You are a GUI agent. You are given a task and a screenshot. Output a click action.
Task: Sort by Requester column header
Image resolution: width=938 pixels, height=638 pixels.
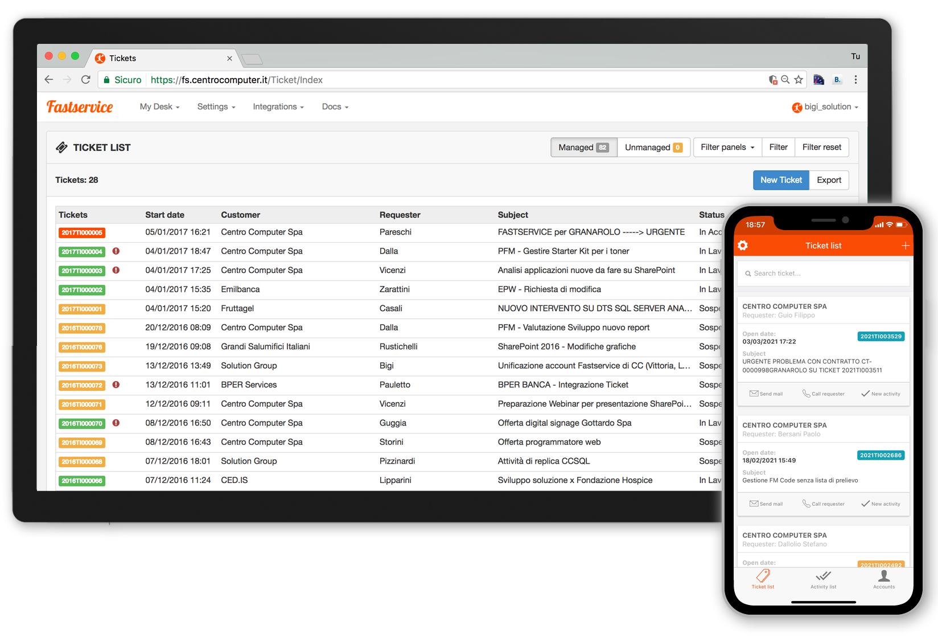tap(400, 215)
